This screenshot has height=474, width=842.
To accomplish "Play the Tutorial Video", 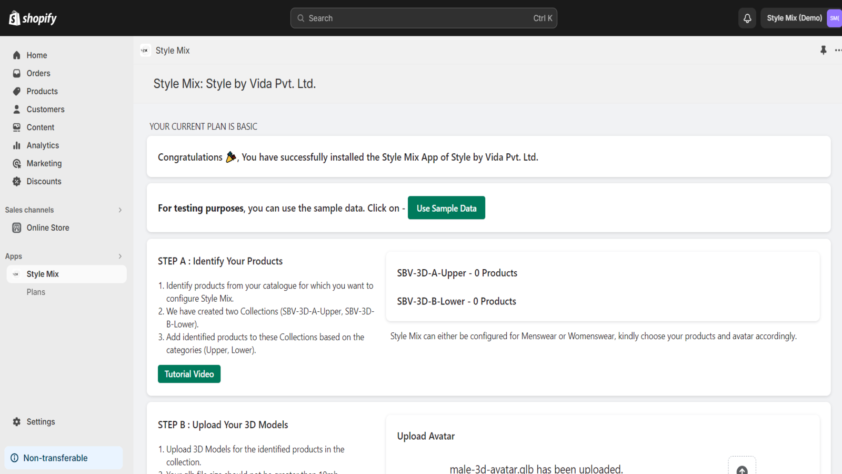I will tap(189, 374).
